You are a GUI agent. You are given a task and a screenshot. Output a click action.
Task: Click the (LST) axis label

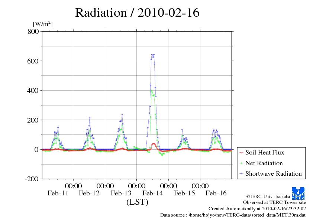pyautogui.click(x=137, y=202)
